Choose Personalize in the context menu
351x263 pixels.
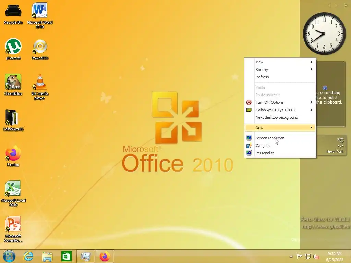tap(280, 153)
